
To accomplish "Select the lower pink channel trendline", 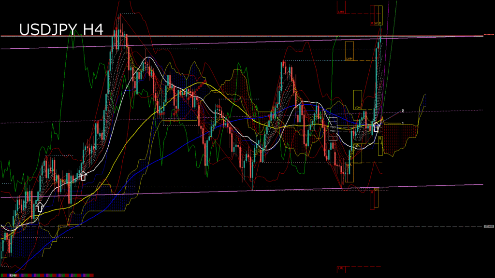I will tap(242, 190).
